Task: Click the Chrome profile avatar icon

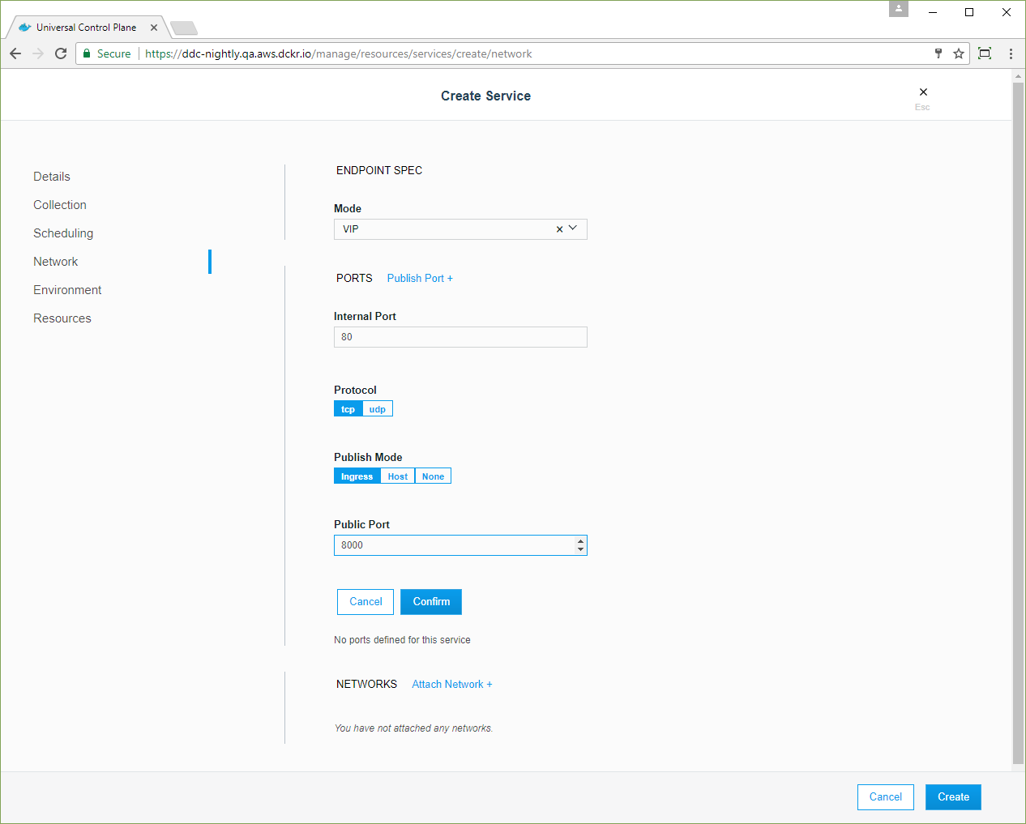Action: coord(899,9)
